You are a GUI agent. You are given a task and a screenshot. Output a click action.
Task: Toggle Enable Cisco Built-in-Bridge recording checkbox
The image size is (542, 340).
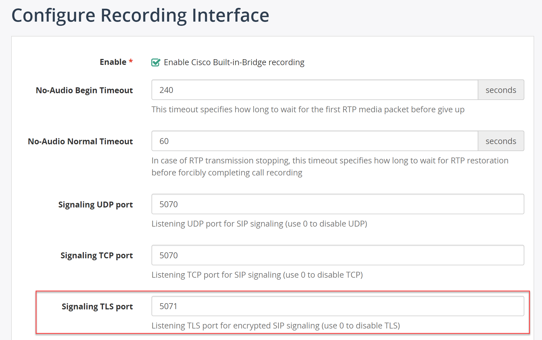[x=156, y=62]
